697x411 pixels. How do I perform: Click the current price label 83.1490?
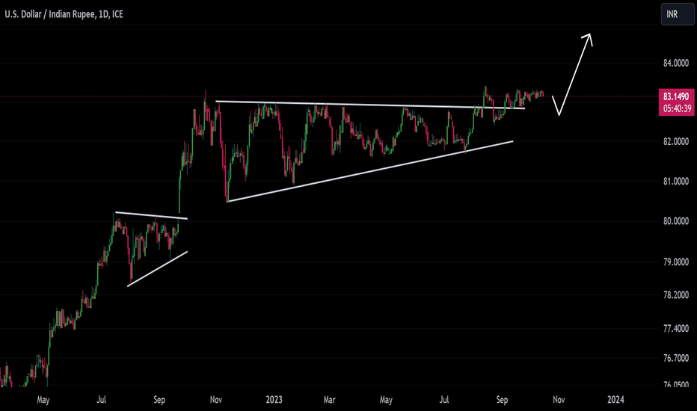point(676,96)
